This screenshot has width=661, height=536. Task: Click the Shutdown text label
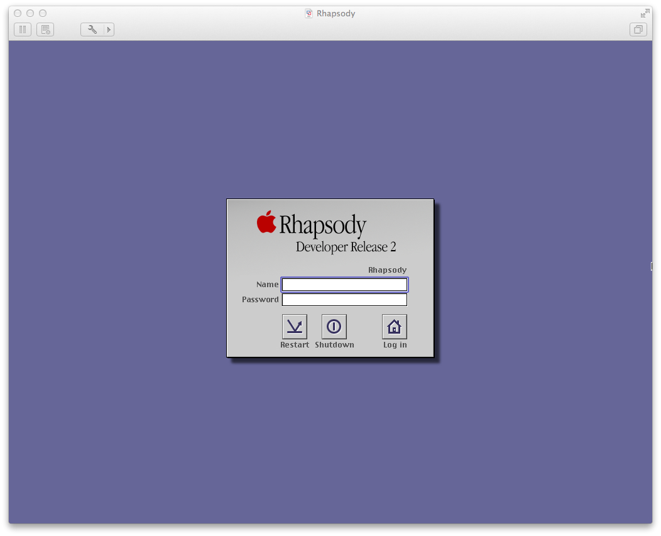point(334,345)
